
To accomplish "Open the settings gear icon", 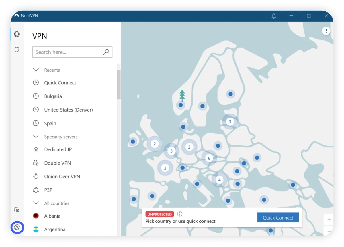I will 17,228.
